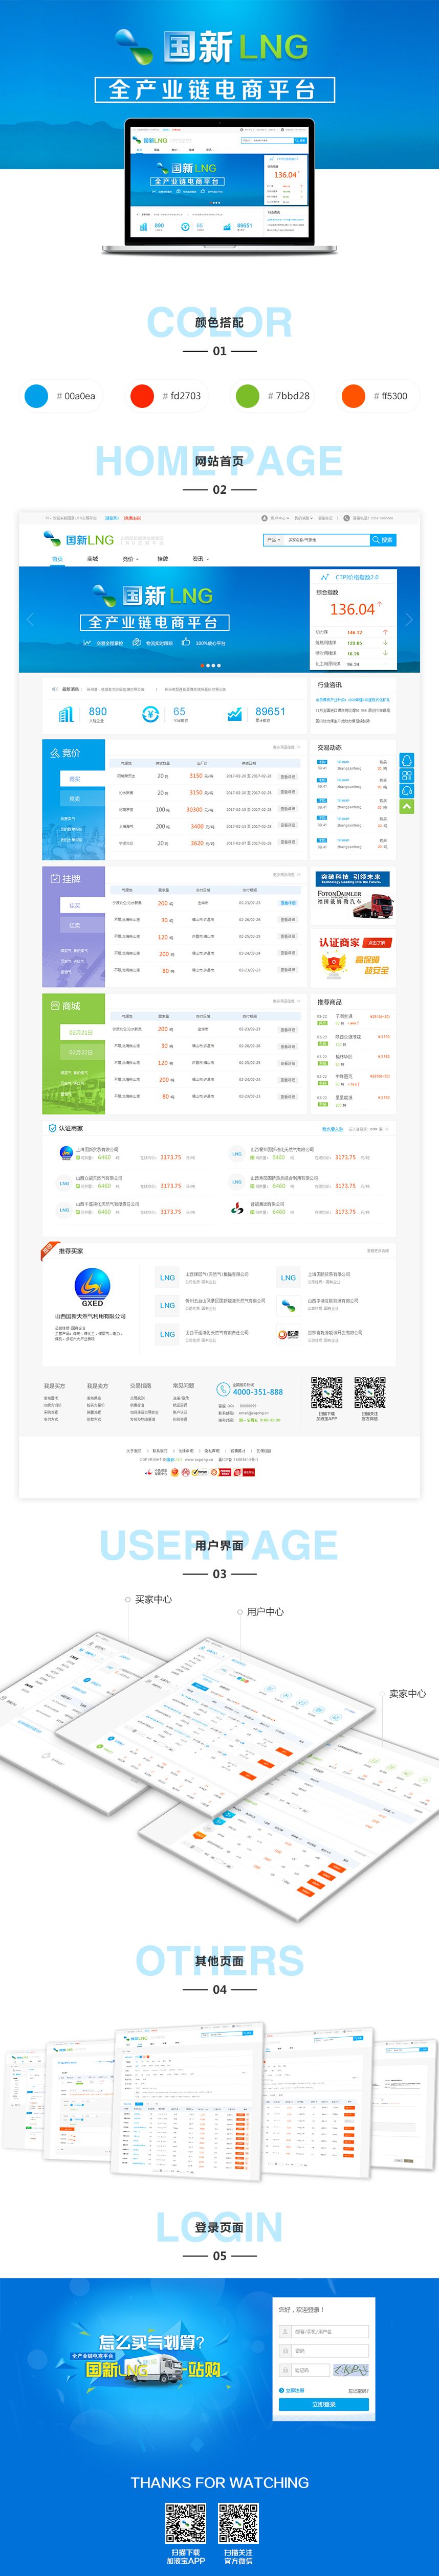Pick the red #fd2703 color swatch
This screenshot has width=439, height=2576.
pos(142,395)
